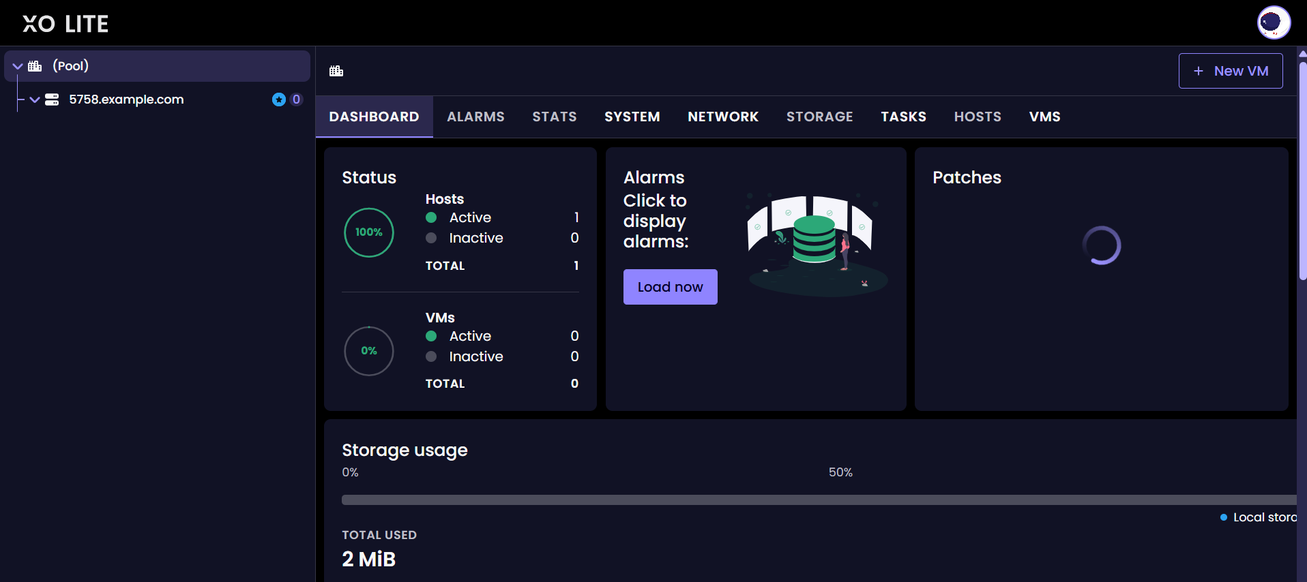Click the Storage usage progress bar
This screenshot has height=582, width=1307.
pyautogui.click(x=819, y=500)
